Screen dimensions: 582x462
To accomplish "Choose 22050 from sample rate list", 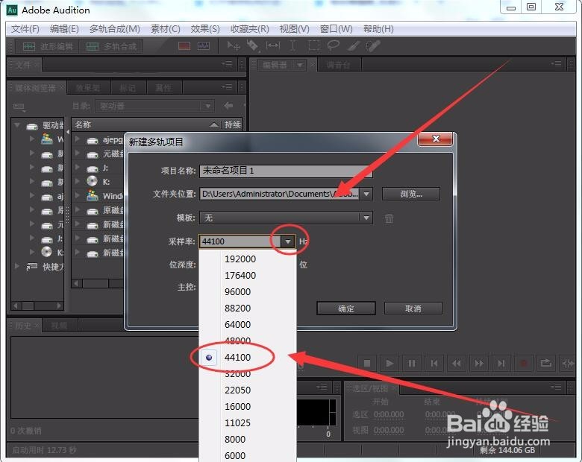I will point(237,390).
